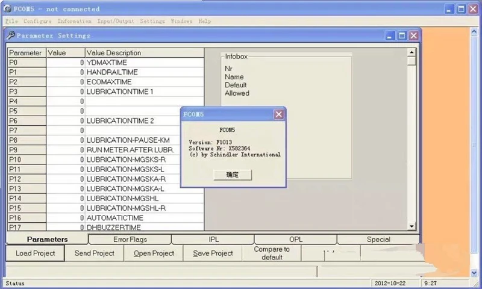Click the main window scroll up arrow

click(474, 32)
